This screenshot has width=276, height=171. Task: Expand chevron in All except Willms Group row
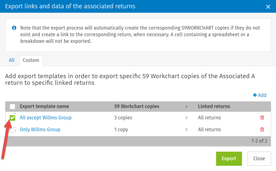pos(186,118)
